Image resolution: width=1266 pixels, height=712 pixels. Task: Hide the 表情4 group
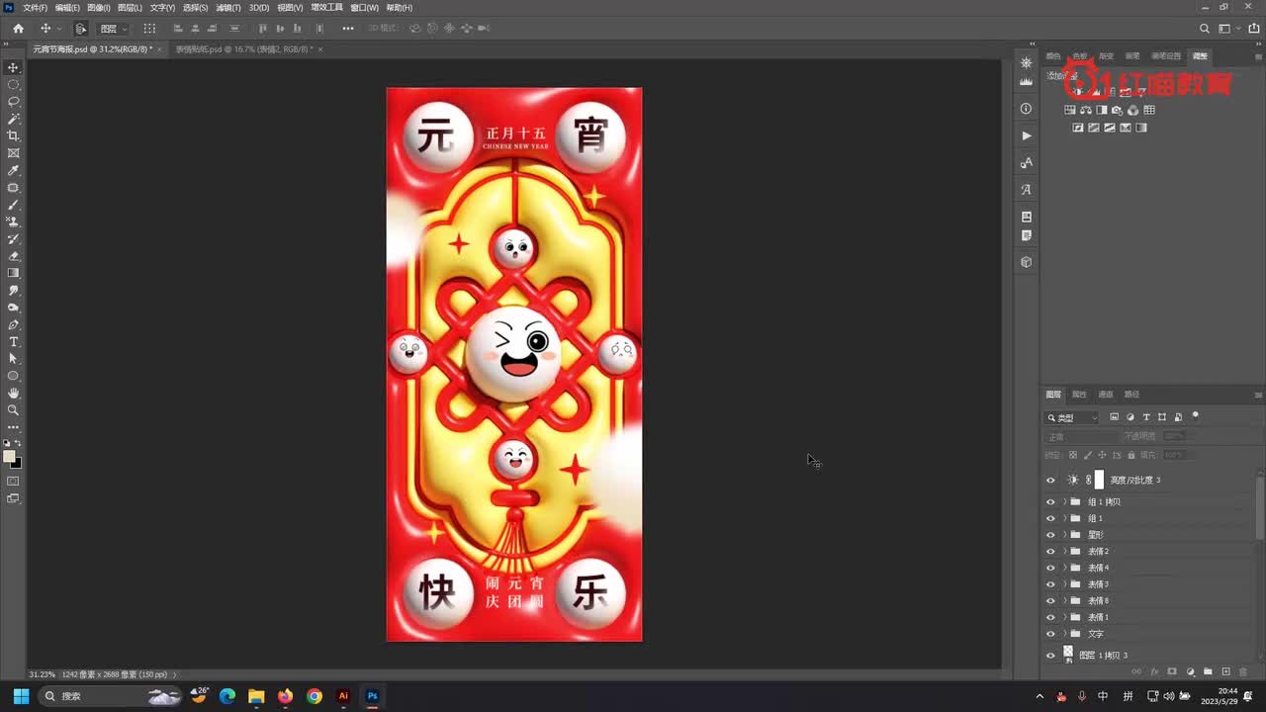point(1050,568)
